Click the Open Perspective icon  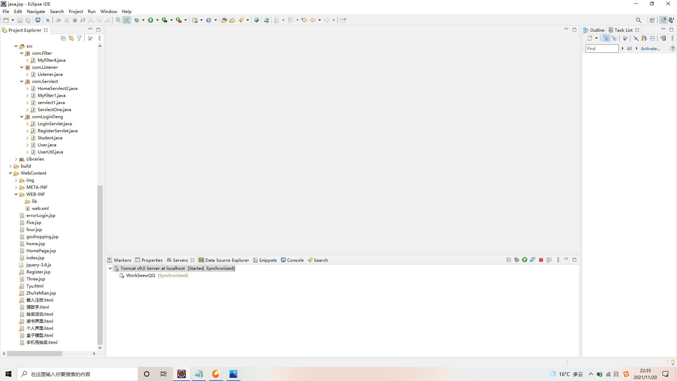(652, 20)
